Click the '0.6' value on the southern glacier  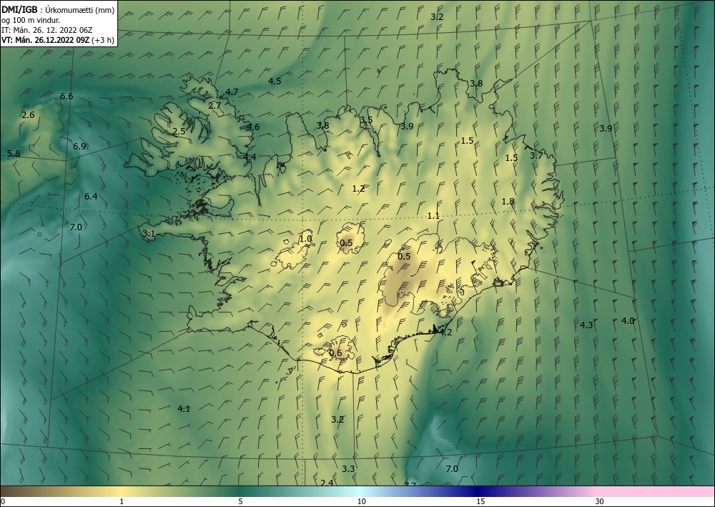[x=335, y=353]
